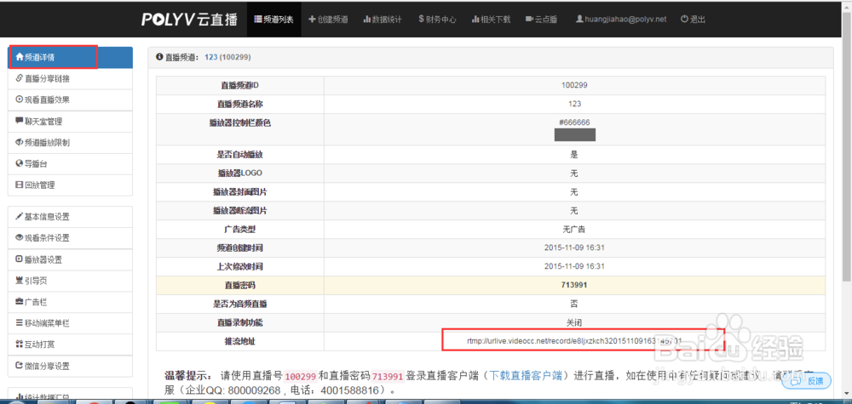Click the gray #666666 color swatch
852x404 pixels.
pos(575,134)
